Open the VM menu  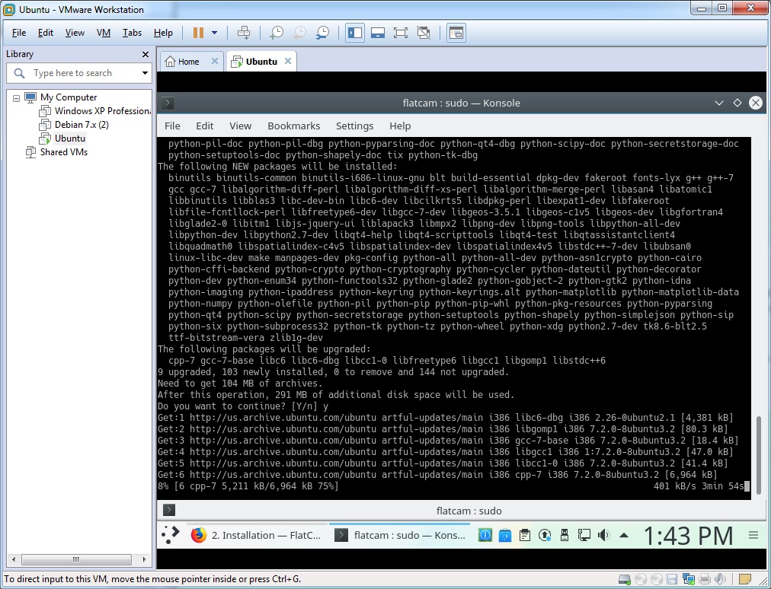point(104,33)
